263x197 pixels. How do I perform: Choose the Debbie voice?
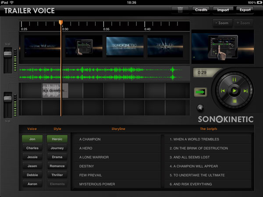click(32, 175)
